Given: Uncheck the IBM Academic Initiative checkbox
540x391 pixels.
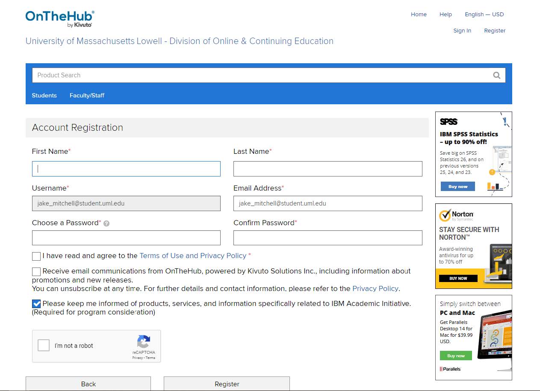Looking at the screenshot, I should 36,304.
